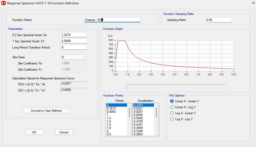Image resolution: width=256 pixels, height=147 pixels.
Task: Edit the Damping Ratio field
Action: pyautogui.click(x=219, y=20)
